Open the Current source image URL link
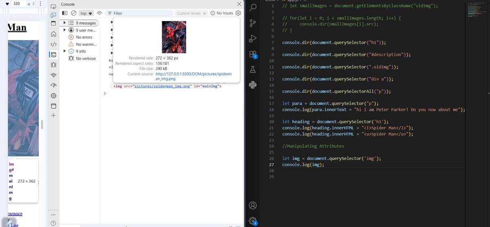Image resolution: width=490 pixels, height=227 pixels. [194, 76]
